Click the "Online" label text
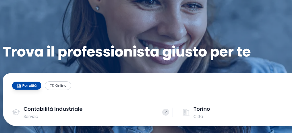The image size is (292, 133). [x=61, y=86]
